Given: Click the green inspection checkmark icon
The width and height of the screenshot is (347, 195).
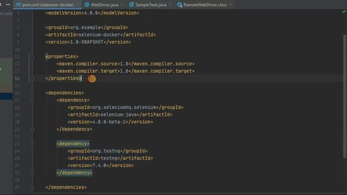Looking at the screenshot, I should point(344,11).
